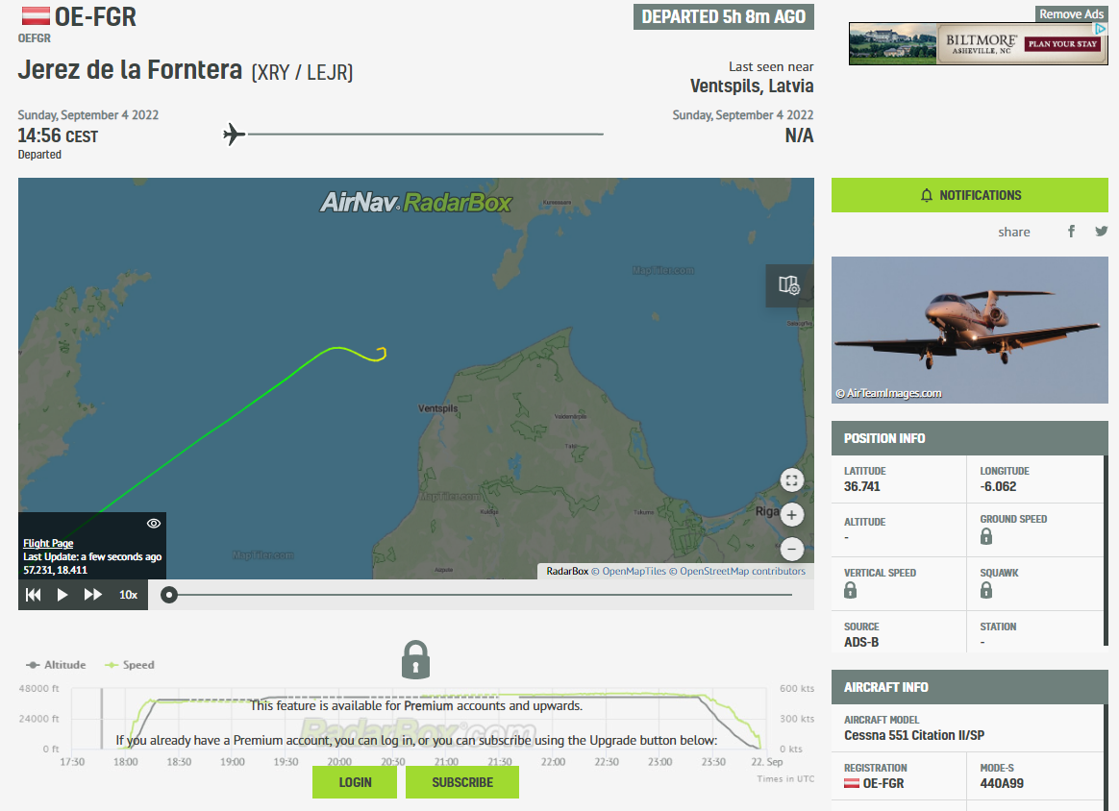This screenshot has height=811, width=1119.
Task: Click the airplane icon on route line
Action: coord(234,135)
